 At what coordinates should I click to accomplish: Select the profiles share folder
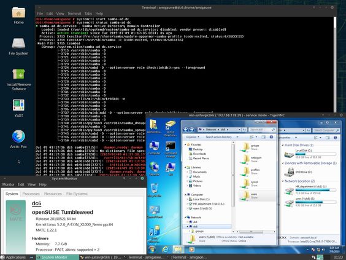(250, 171)
